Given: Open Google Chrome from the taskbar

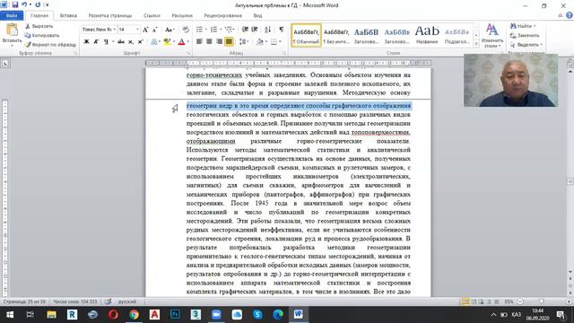Looking at the screenshot, I should pyautogui.click(x=134, y=315).
